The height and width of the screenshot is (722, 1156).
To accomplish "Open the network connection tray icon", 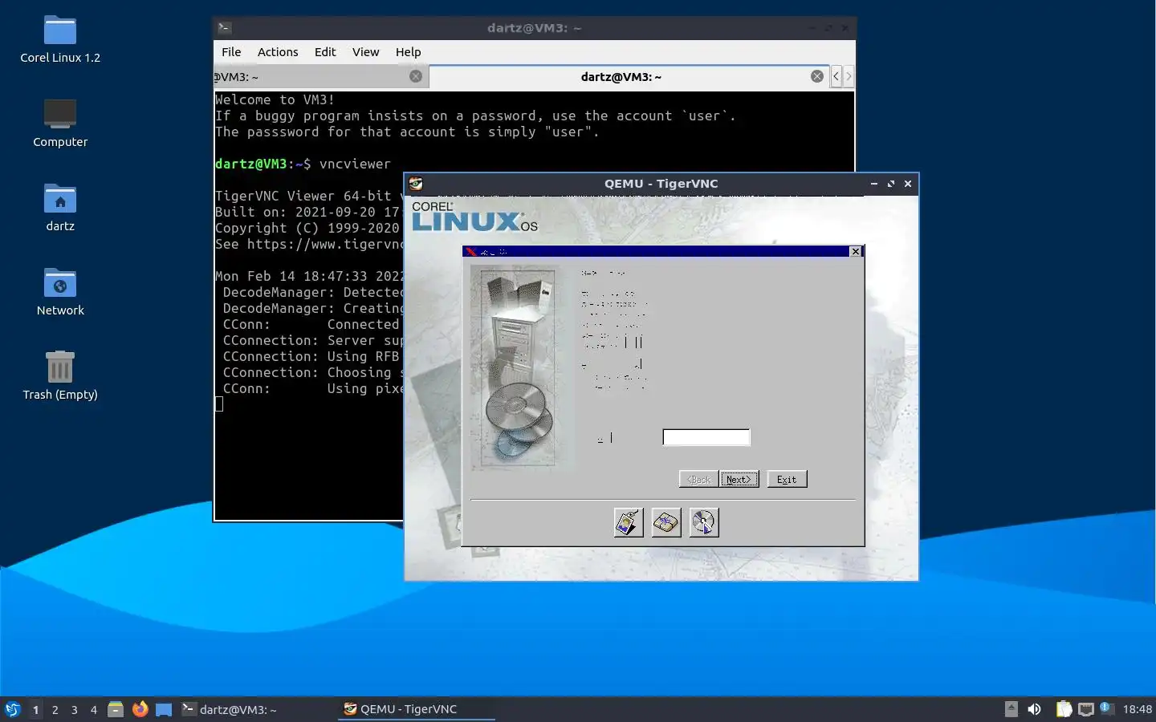I will [1086, 709].
